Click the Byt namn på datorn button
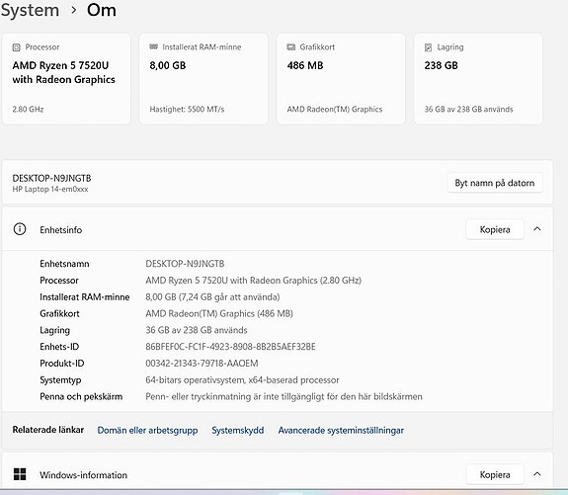568x495 pixels. 495,183
